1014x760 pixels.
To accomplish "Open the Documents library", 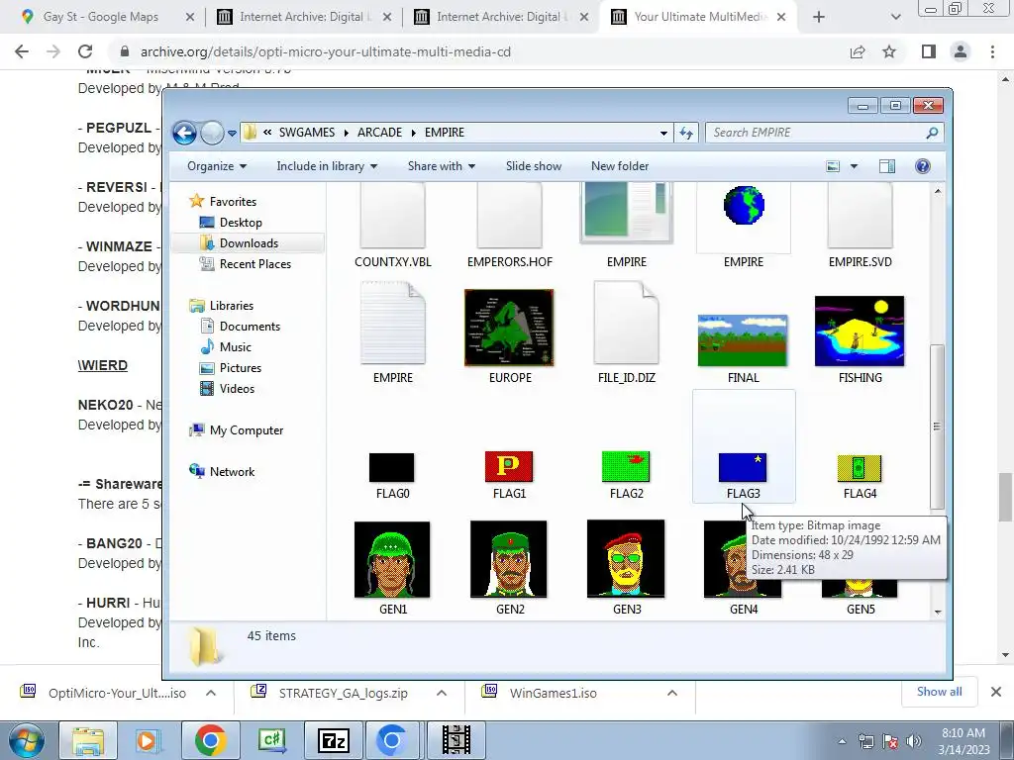I will 250,327.
